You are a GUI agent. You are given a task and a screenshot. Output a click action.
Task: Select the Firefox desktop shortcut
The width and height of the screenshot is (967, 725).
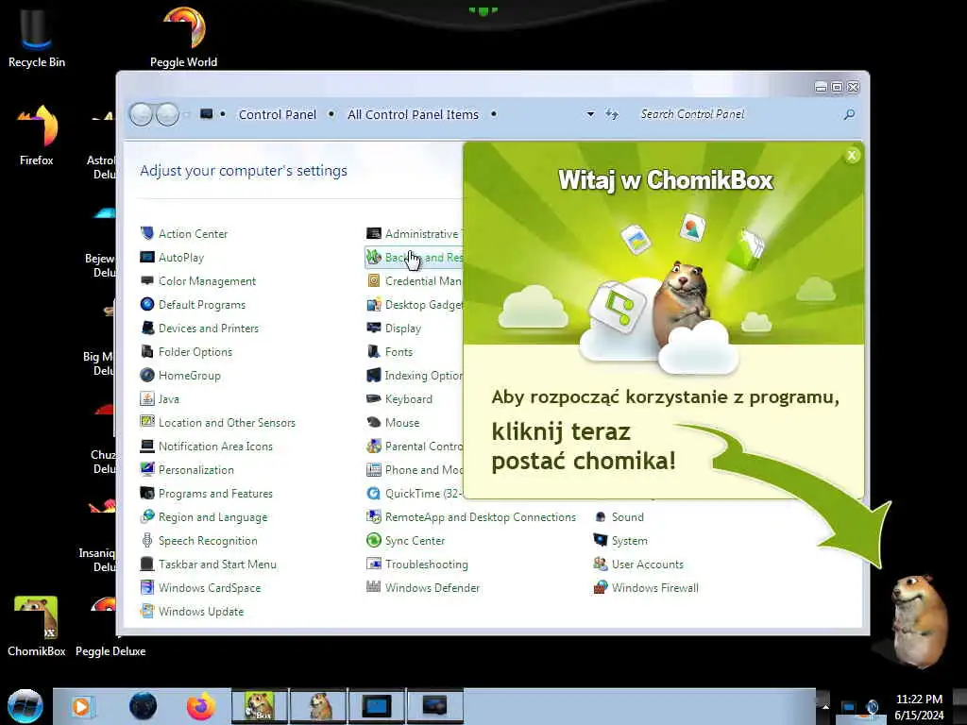[x=37, y=134]
